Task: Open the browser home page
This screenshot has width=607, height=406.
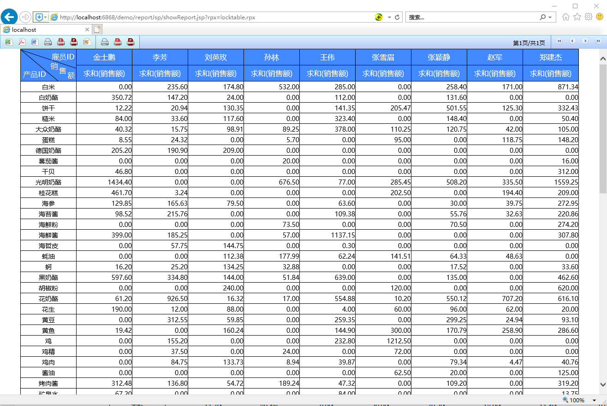Action: click(x=565, y=17)
